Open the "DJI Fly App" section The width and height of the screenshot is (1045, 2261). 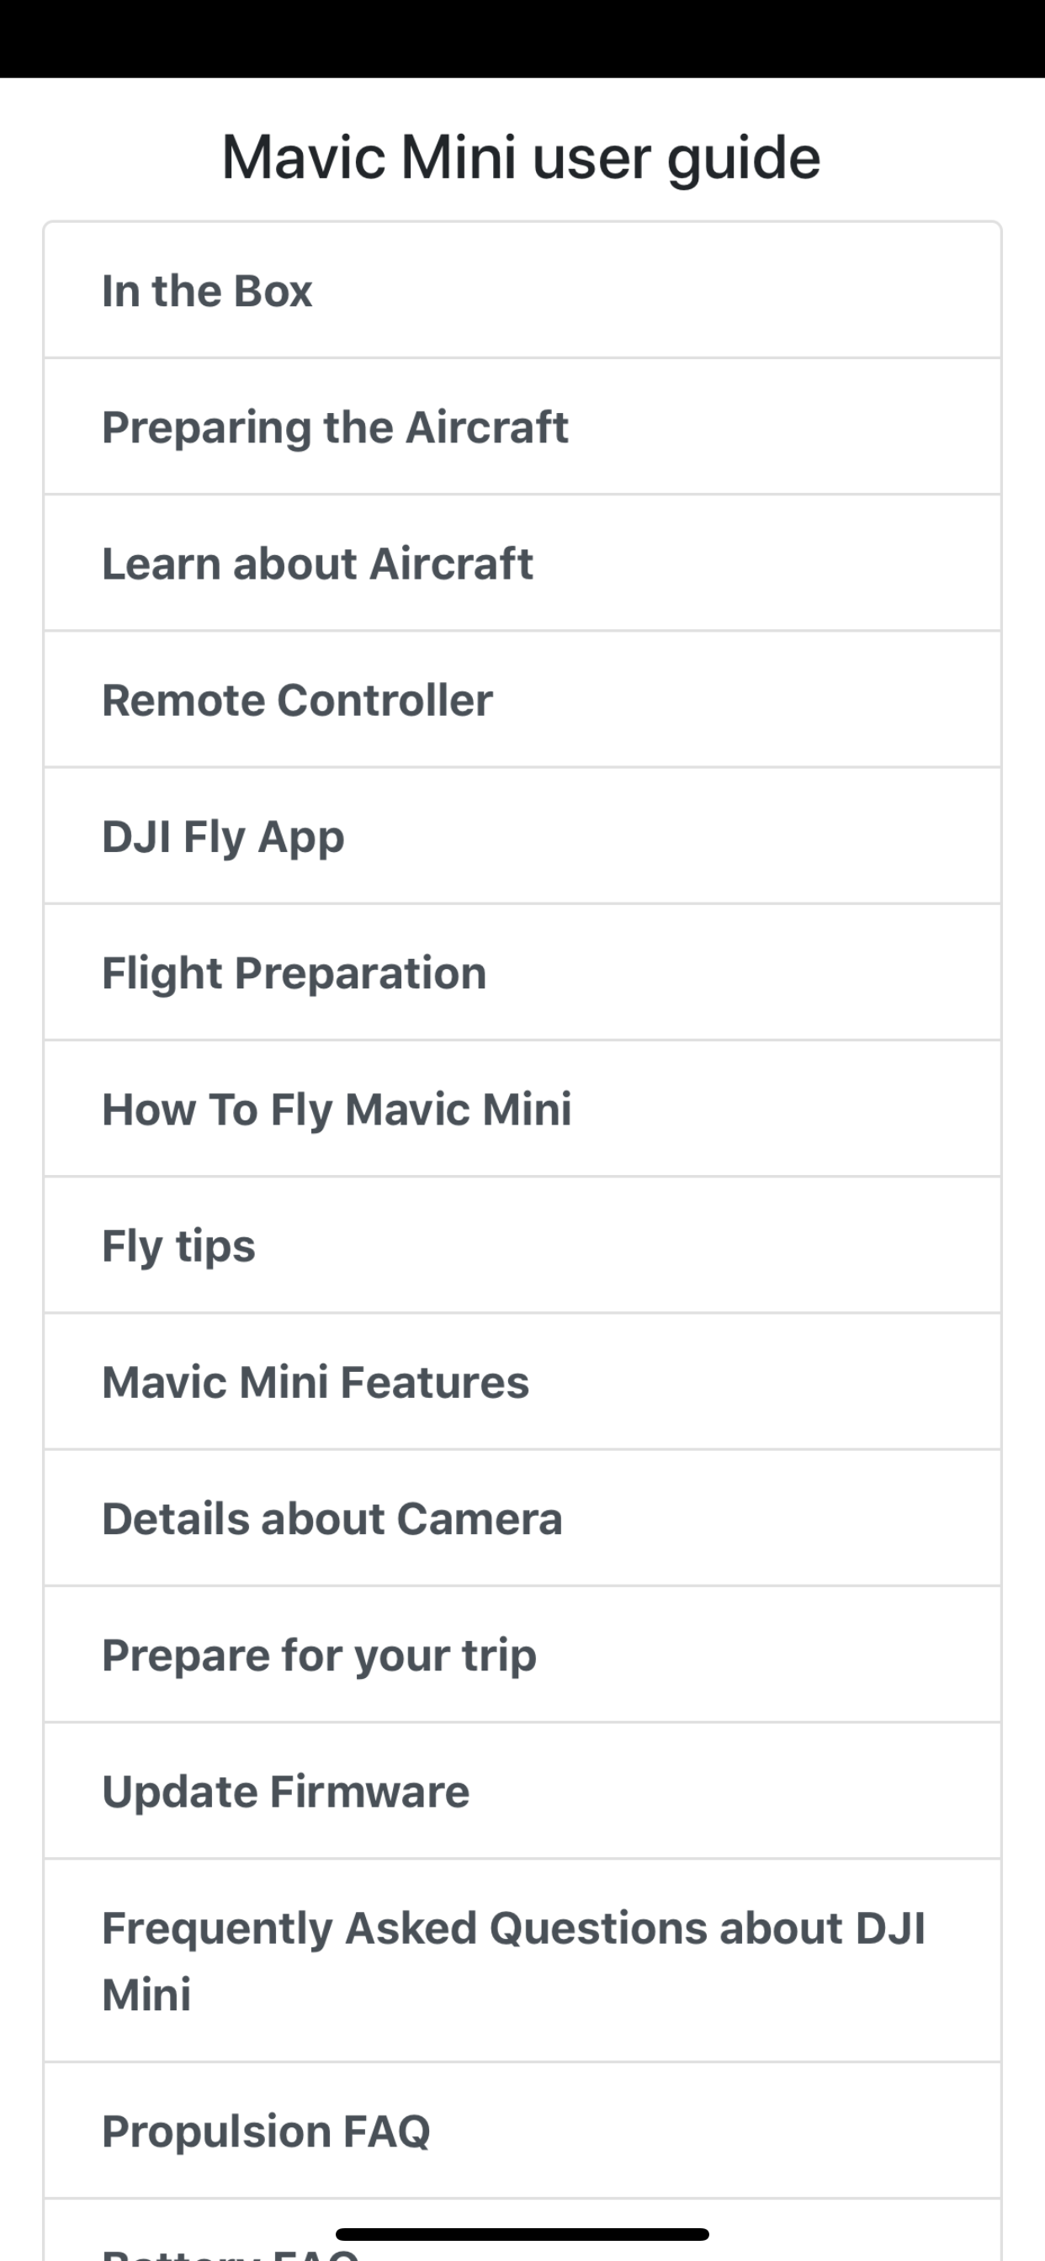(522, 836)
